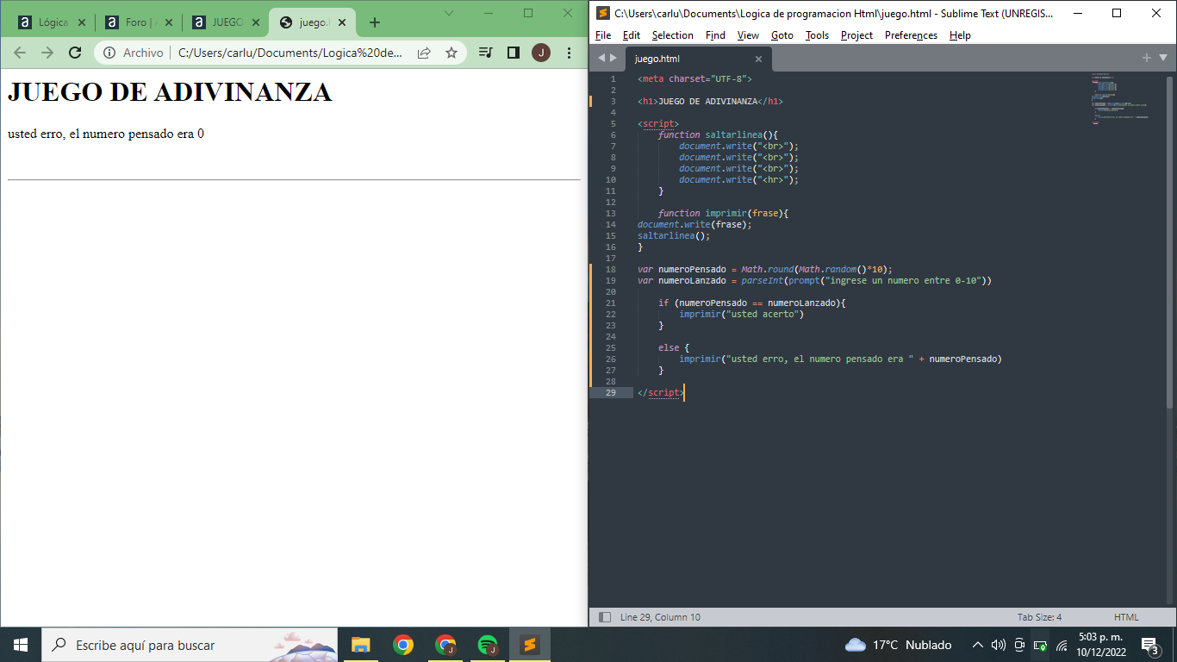
Task: Open Sublime tab list dropdown arrow
Action: [1163, 58]
